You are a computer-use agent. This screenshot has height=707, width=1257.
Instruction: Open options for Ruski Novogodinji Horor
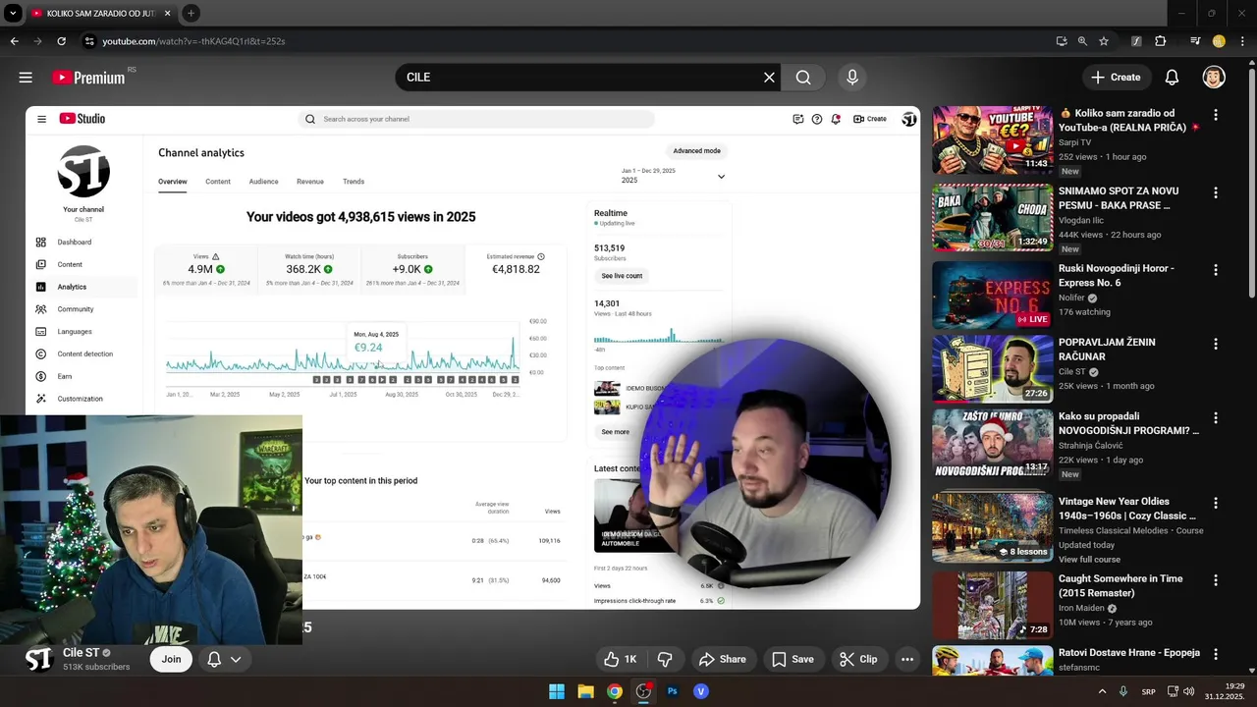click(1216, 270)
